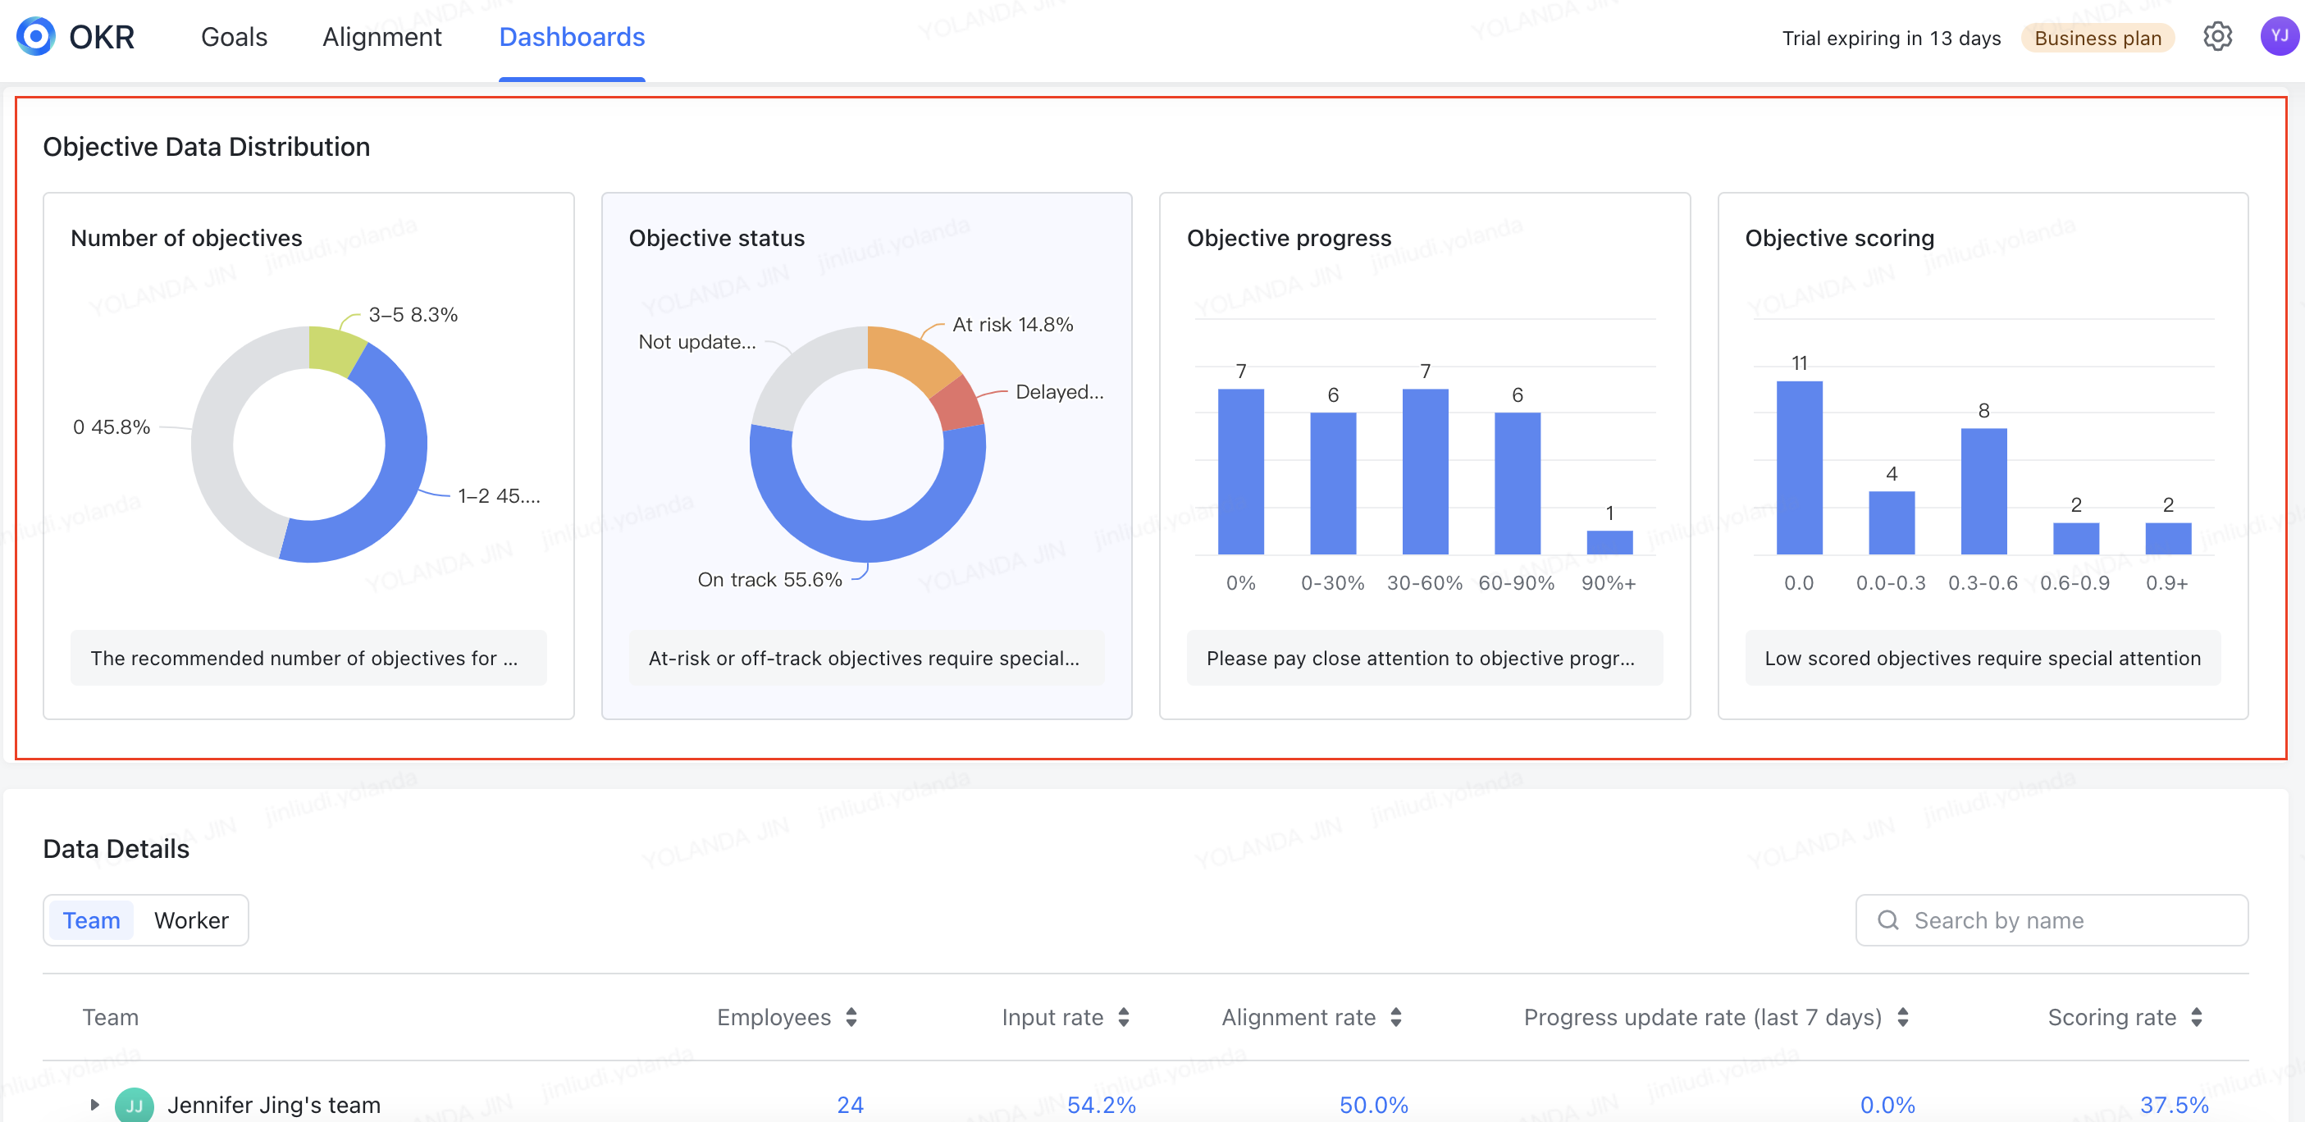Open YJ user avatar menu
This screenshot has width=2305, height=1122.
click(2278, 37)
